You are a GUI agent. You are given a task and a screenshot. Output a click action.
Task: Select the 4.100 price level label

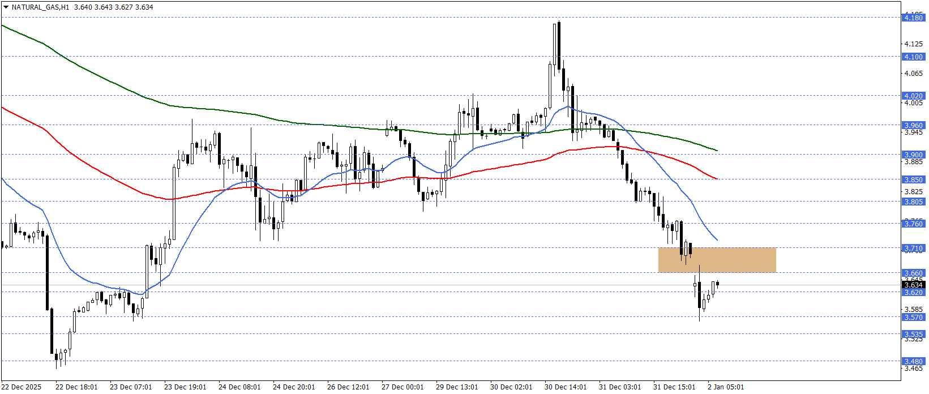pos(913,57)
